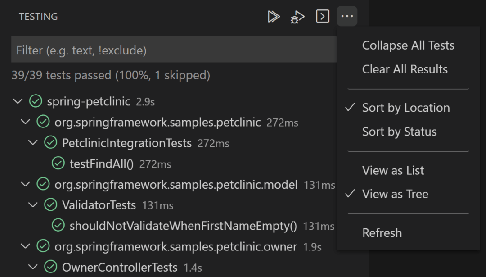Open test output via the boxed arrow icon

tap(322, 16)
